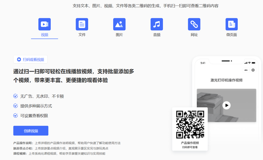Select the 网址 chain link icon
The image size is (263, 160).
pos(194,24)
